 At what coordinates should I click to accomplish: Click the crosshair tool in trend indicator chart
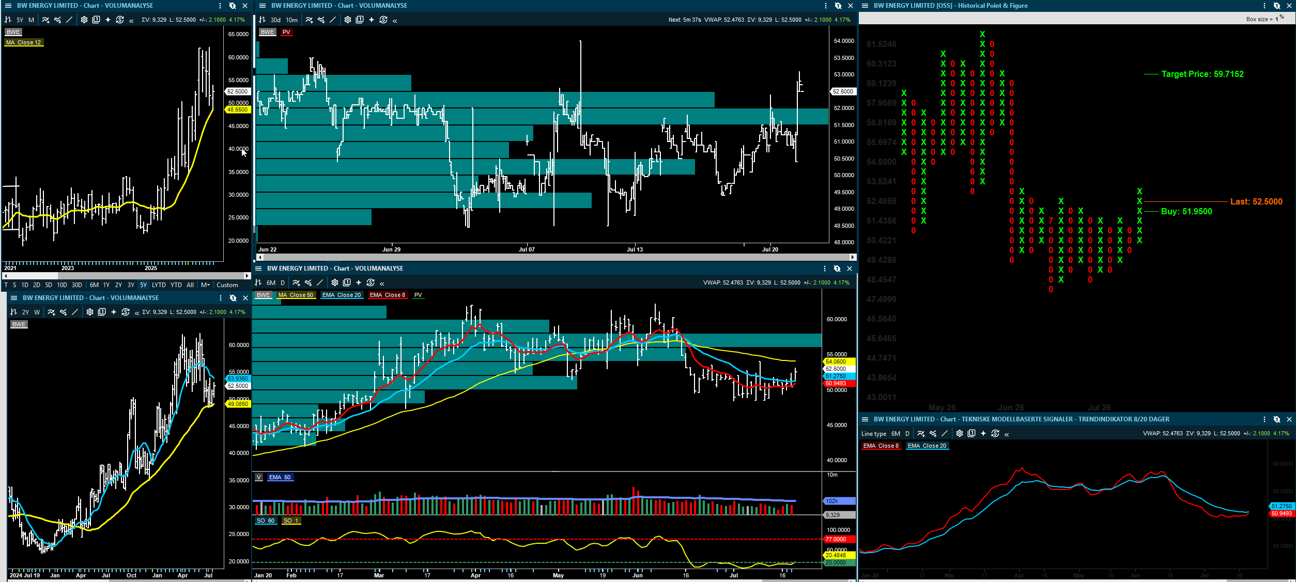983,433
